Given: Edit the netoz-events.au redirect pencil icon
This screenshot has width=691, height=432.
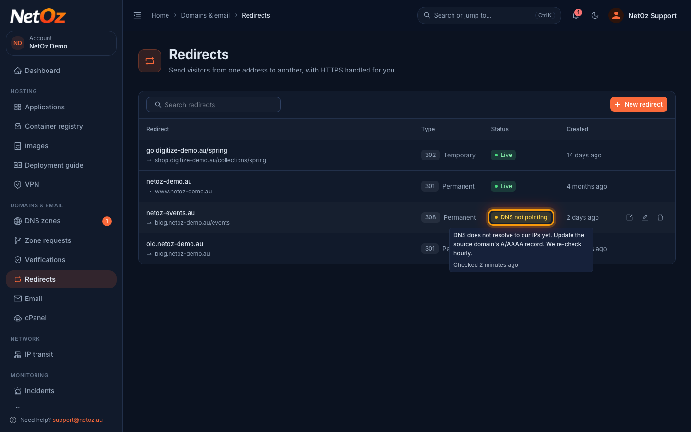Looking at the screenshot, I should [x=645, y=217].
